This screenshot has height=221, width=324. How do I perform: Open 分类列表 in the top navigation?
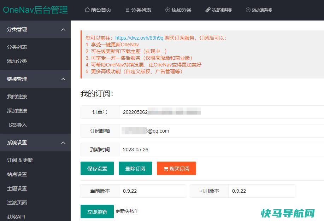pyautogui.click(x=139, y=10)
